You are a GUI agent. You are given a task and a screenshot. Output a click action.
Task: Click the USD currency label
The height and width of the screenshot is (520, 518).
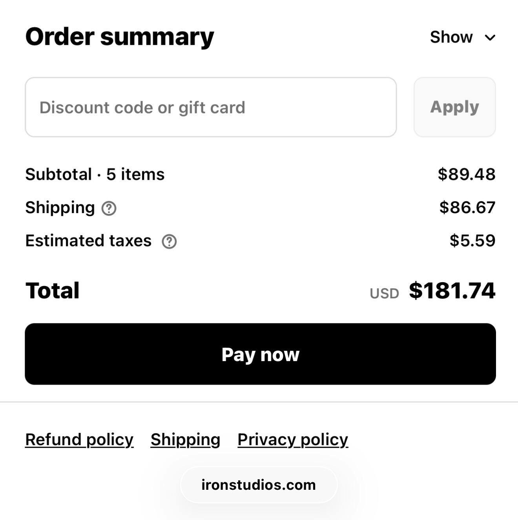click(384, 294)
